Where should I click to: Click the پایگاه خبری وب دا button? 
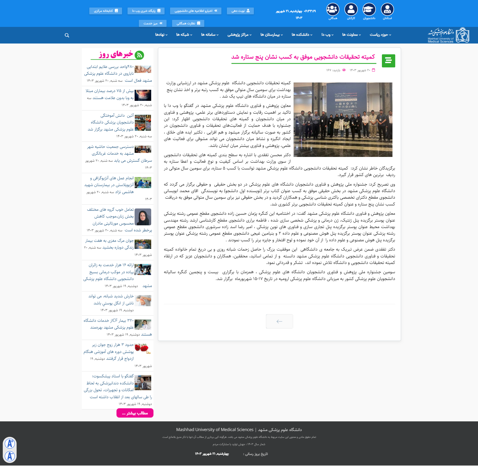click(146, 11)
